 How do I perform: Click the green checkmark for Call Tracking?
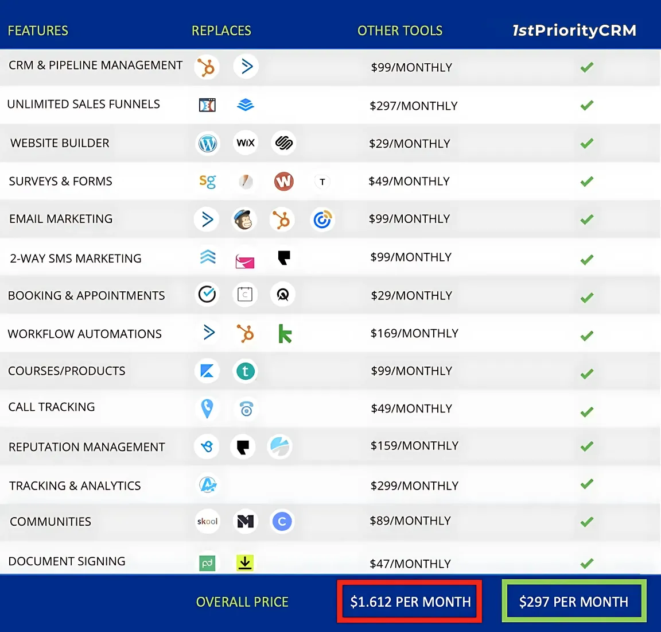(587, 411)
